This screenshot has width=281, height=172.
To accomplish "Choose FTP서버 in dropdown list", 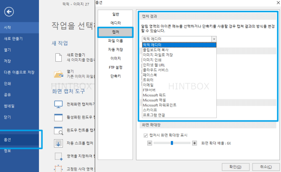I will (x=179, y=90).
